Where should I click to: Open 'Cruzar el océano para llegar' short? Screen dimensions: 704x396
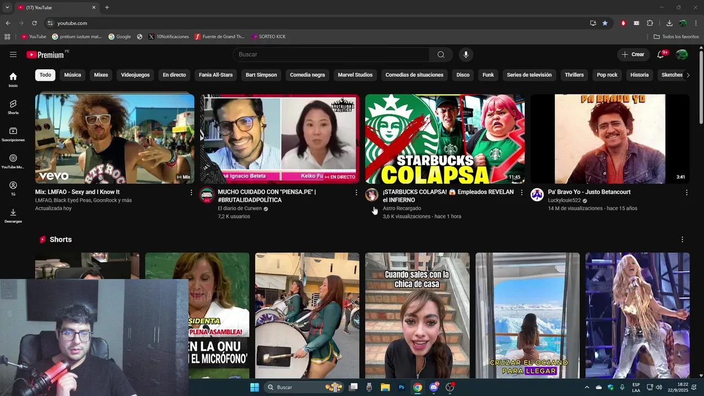click(x=527, y=316)
